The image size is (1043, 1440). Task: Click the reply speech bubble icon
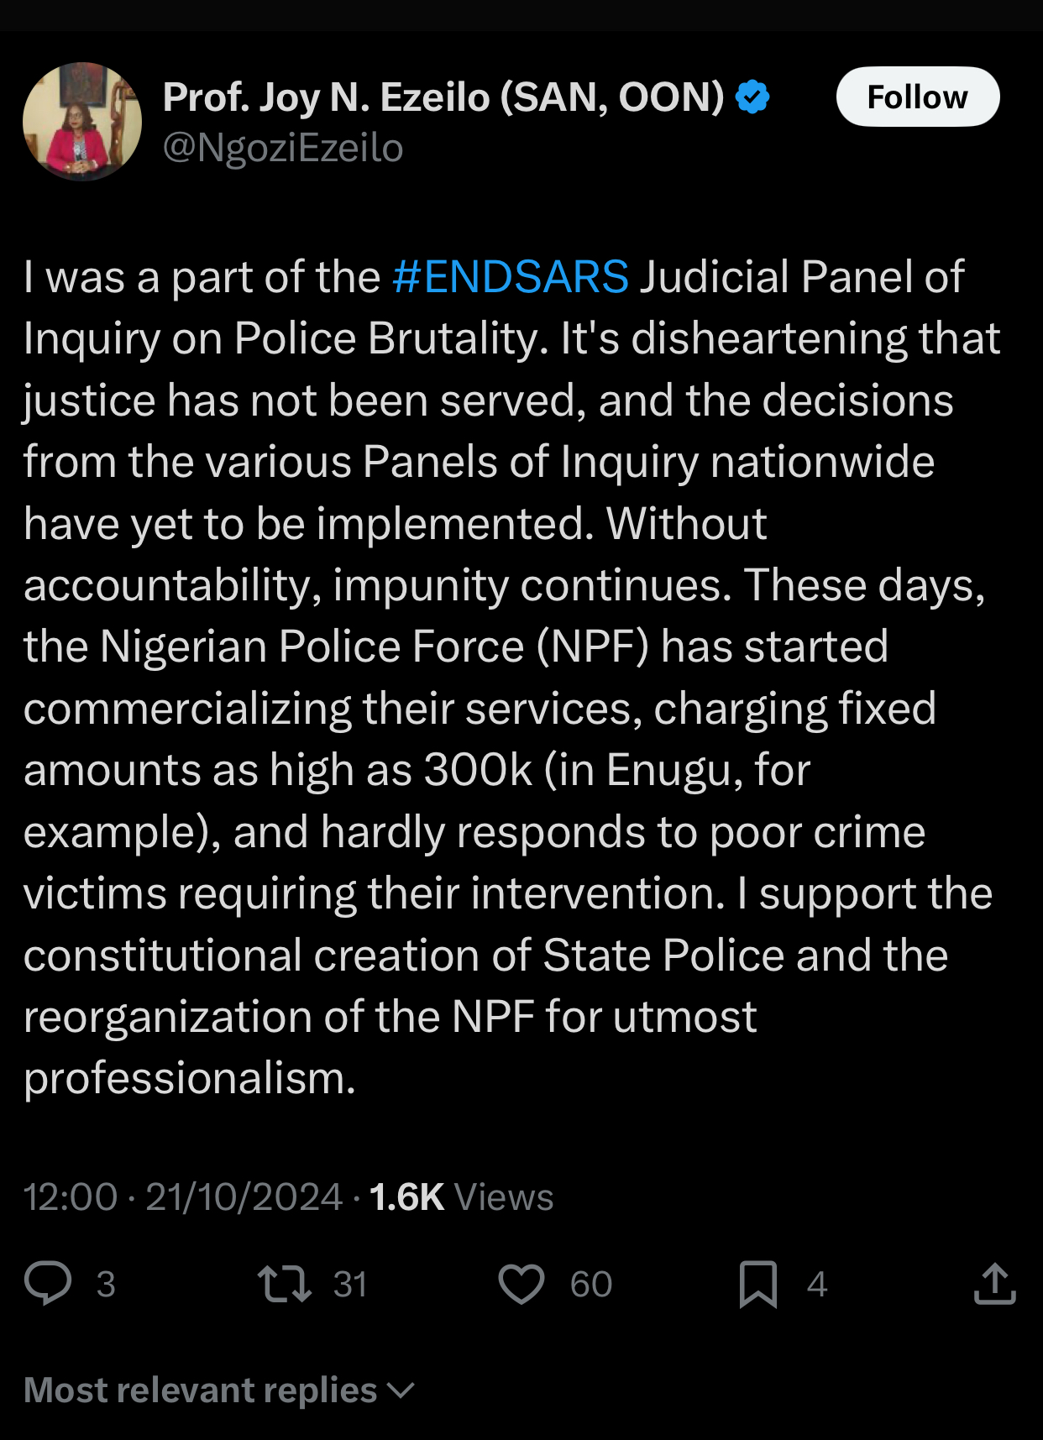[48, 1283]
